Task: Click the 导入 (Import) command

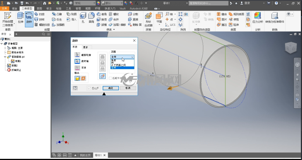Action: click(72, 19)
